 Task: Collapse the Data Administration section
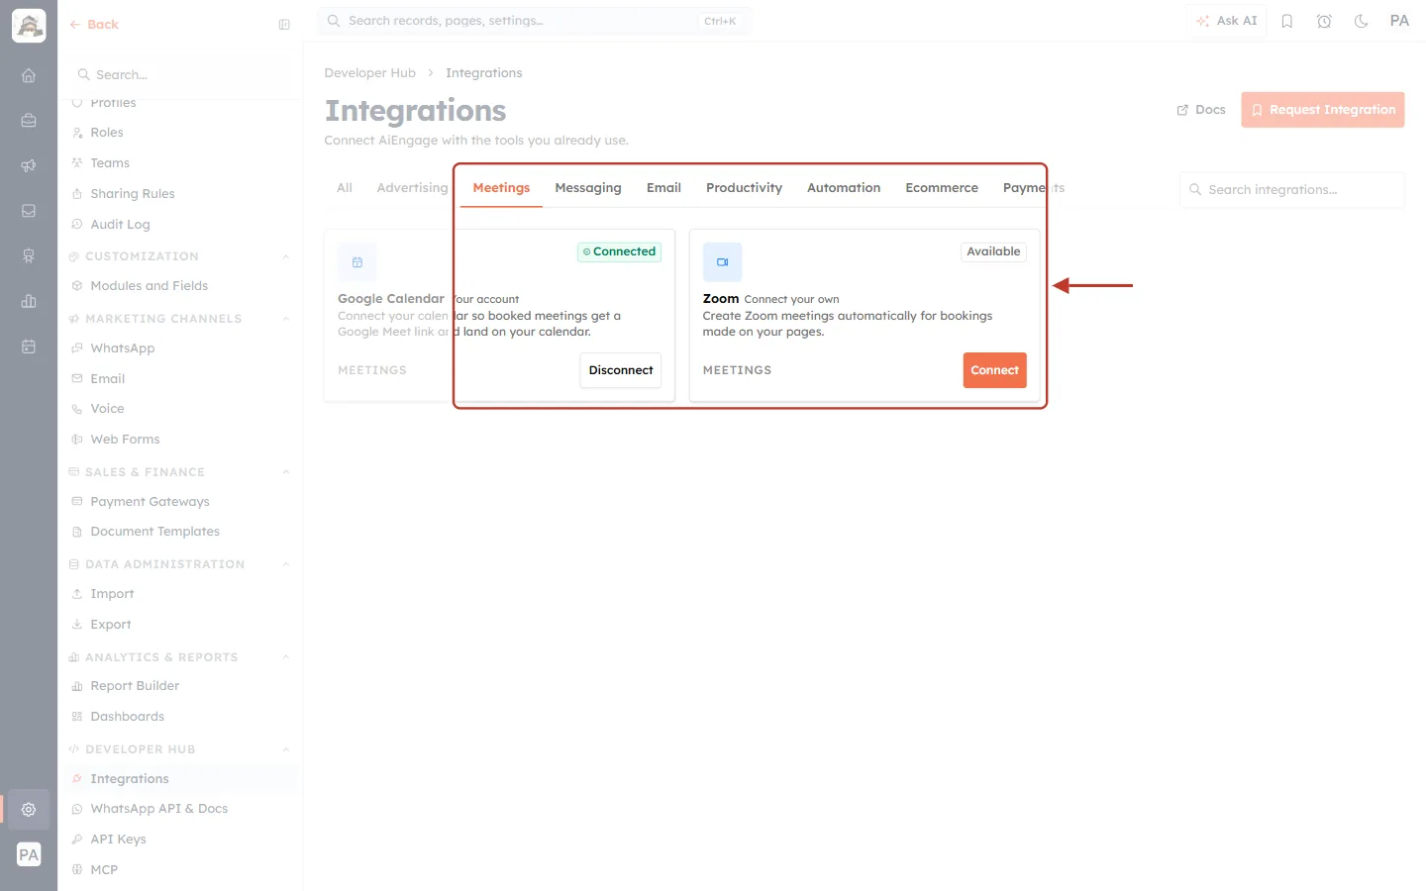tap(286, 564)
